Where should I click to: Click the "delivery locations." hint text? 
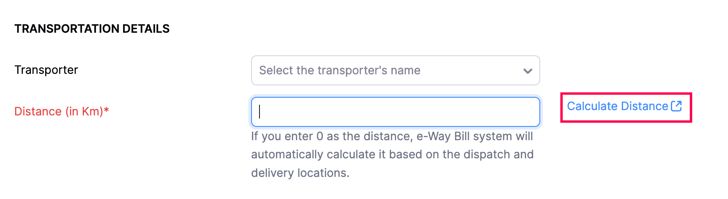(300, 173)
